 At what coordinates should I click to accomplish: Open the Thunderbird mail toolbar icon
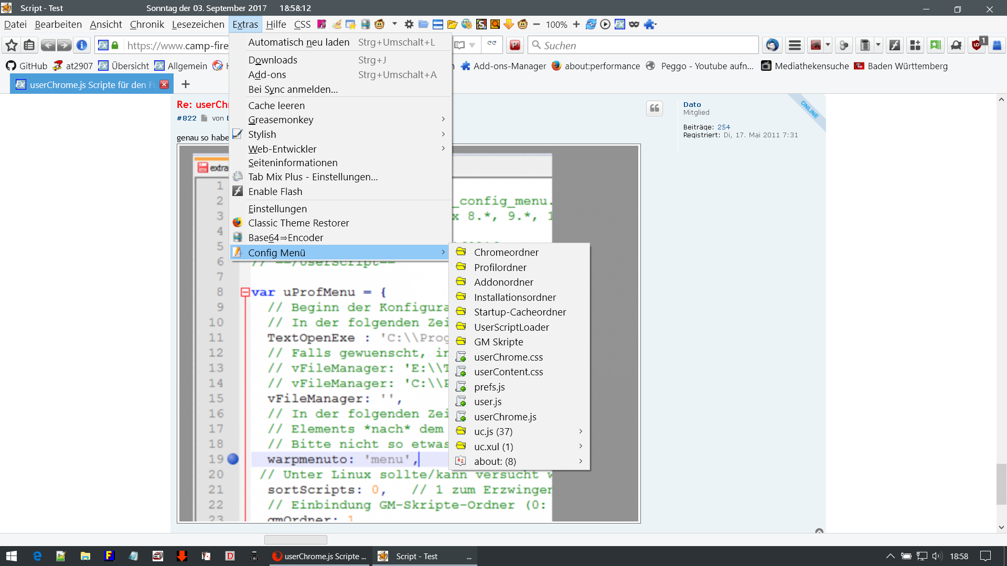(772, 46)
